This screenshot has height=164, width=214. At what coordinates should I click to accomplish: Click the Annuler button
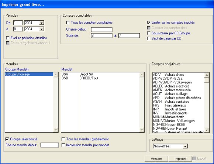point(156,159)
